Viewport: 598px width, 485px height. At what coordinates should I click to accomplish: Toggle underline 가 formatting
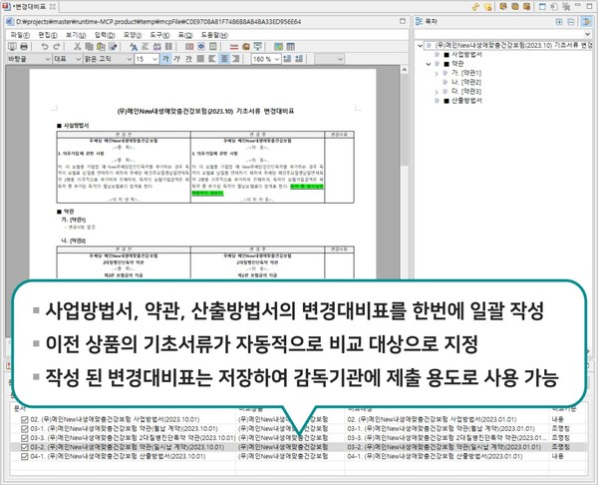coord(188,59)
